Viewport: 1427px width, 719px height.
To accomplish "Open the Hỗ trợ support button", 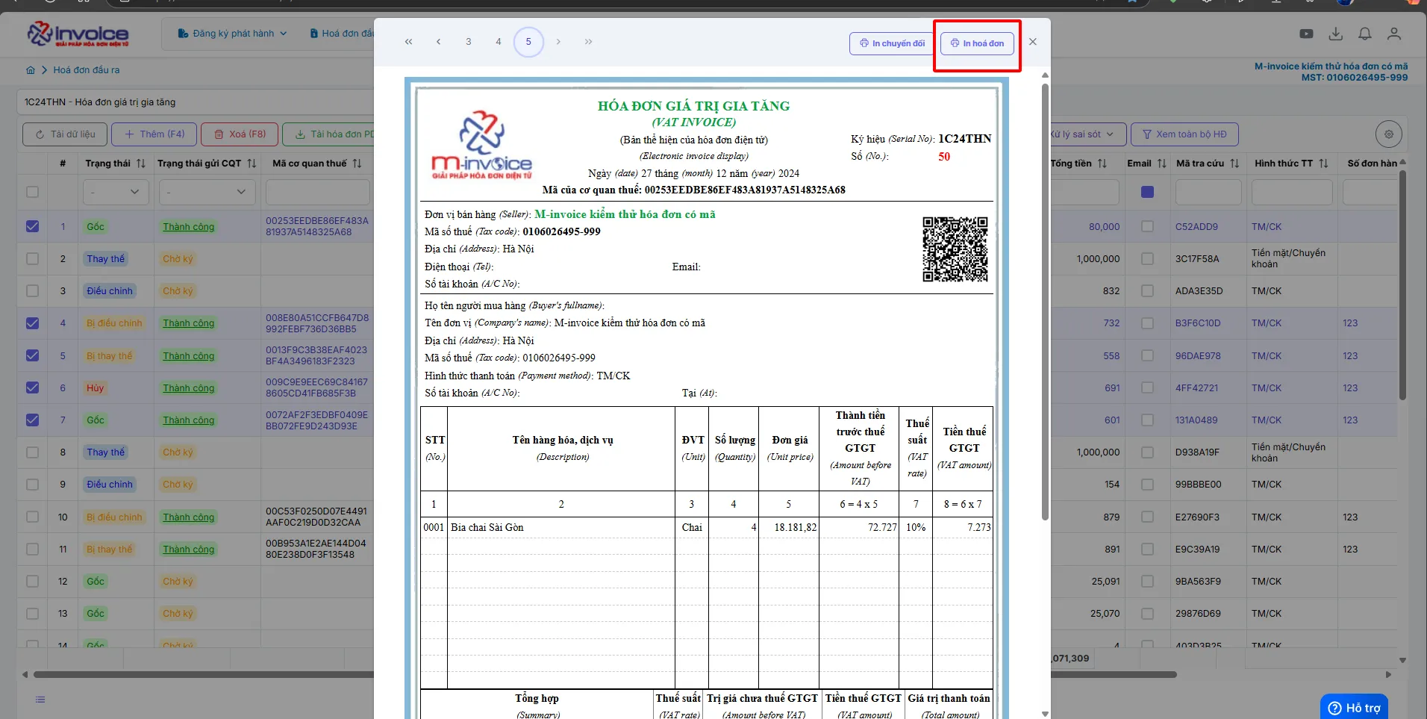I will coord(1354,708).
